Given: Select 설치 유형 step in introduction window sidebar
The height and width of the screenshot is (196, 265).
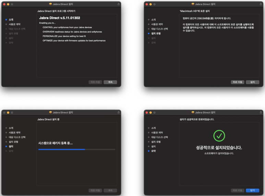Looking at the screenshot, I should [13, 34].
